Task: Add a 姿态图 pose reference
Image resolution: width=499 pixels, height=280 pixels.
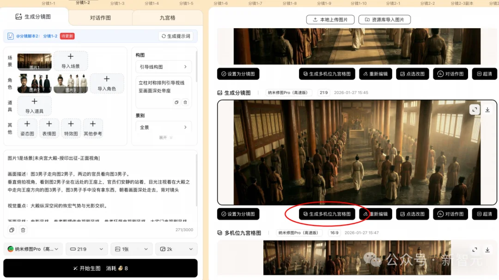Action: point(27,128)
